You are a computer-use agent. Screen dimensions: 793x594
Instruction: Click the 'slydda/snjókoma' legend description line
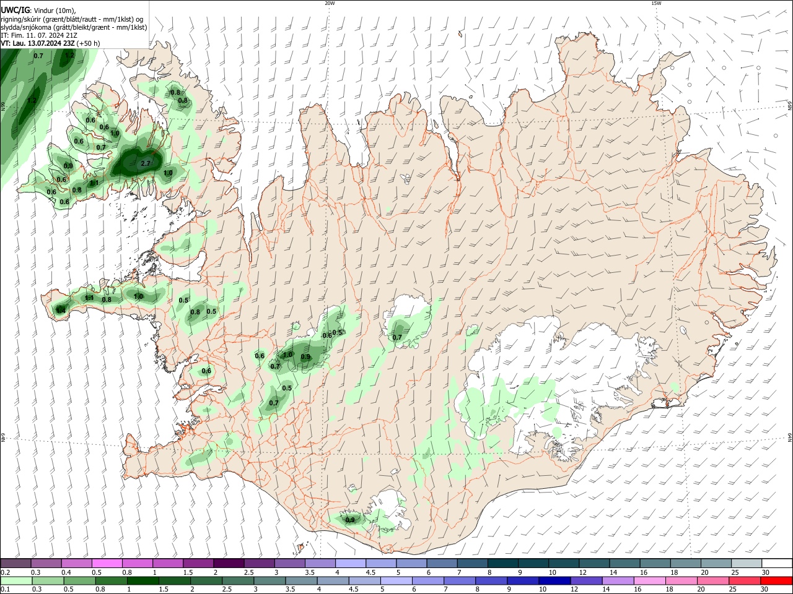click(x=74, y=27)
